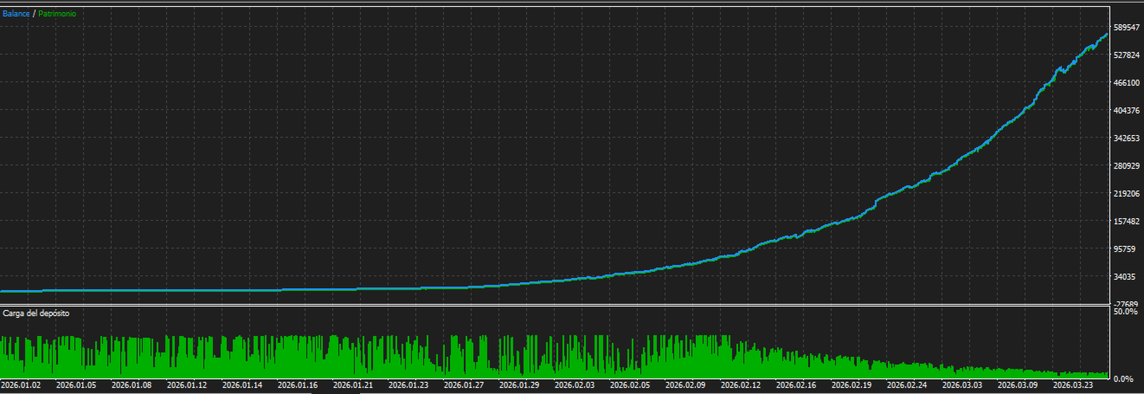This screenshot has width=1144, height=394.
Task: Click the 2026.02.16 date label
Action: [x=796, y=384]
